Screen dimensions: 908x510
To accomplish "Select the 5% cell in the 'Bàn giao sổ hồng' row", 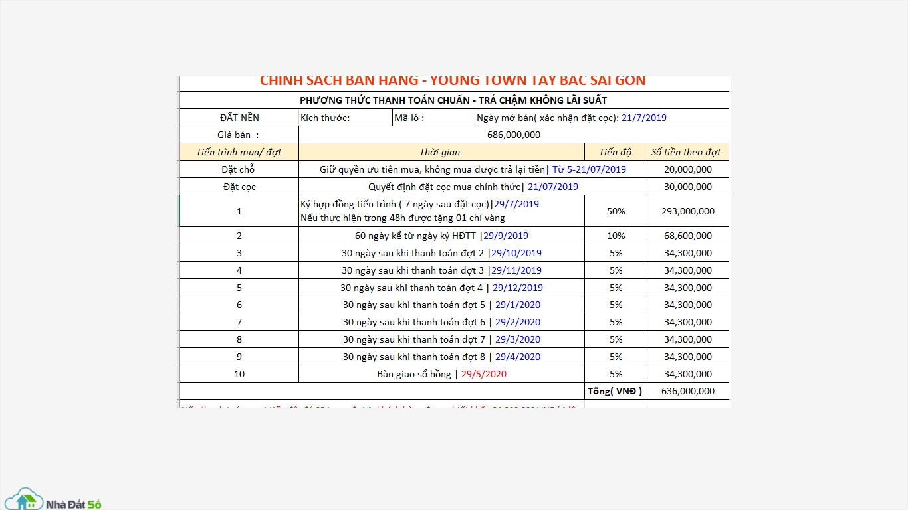I will (616, 374).
